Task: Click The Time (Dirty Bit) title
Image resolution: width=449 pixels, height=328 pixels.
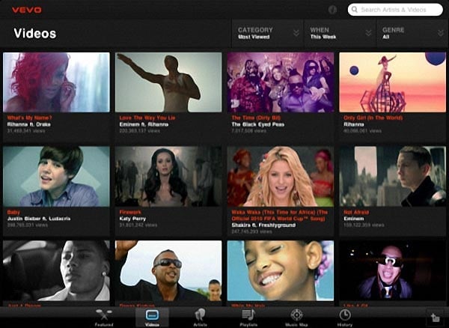Action: tap(256, 118)
